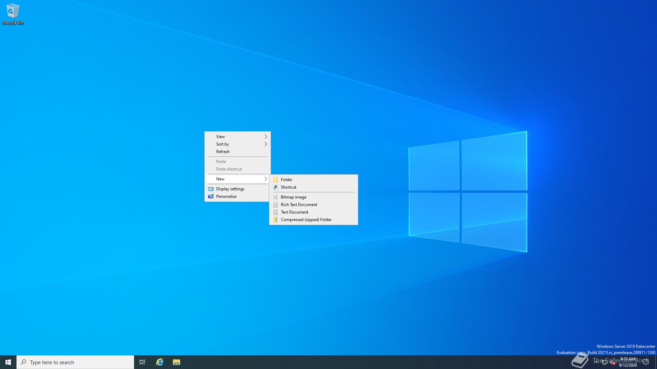Create a new Compressed (zipped) Folder
Image resolution: width=657 pixels, height=369 pixels.
click(x=313, y=220)
